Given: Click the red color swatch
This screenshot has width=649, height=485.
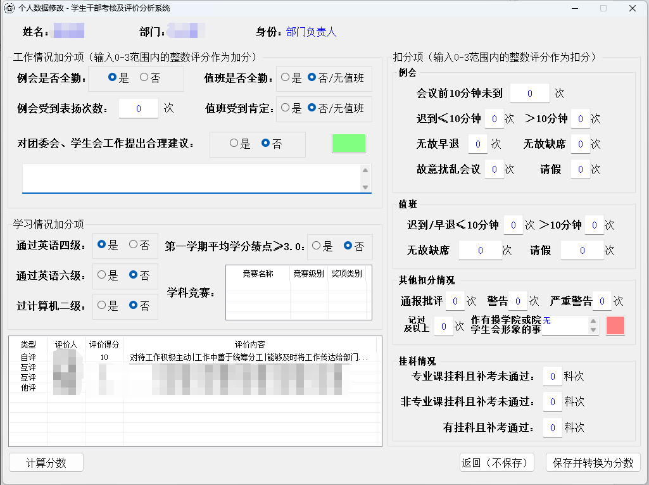Looking at the screenshot, I should tap(615, 325).
